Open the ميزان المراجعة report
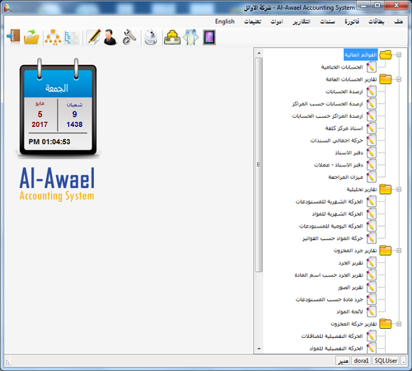The width and height of the screenshot is (412, 371). pyautogui.click(x=345, y=177)
